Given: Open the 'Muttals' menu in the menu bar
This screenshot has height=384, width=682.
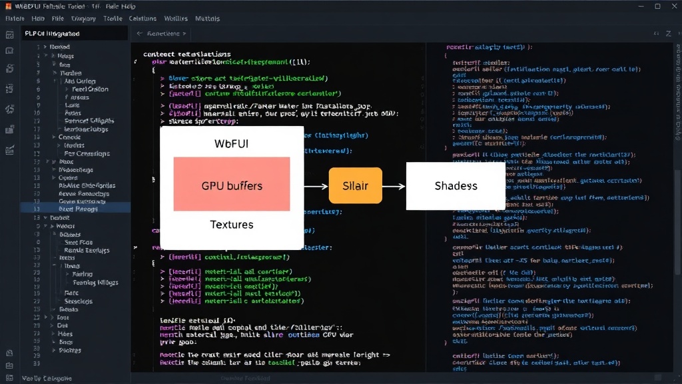Looking at the screenshot, I should (x=208, y=19).
